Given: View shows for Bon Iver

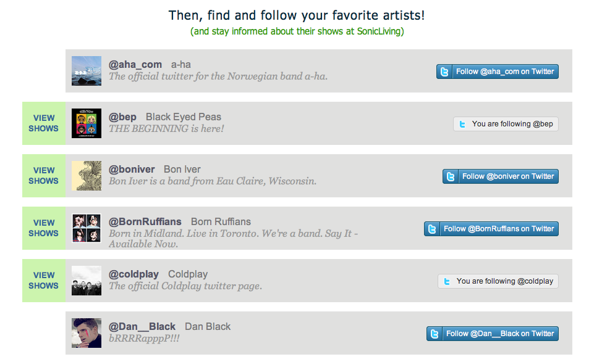Looking at the screenshot, I should pyautogui.click(x=43, y=176).
